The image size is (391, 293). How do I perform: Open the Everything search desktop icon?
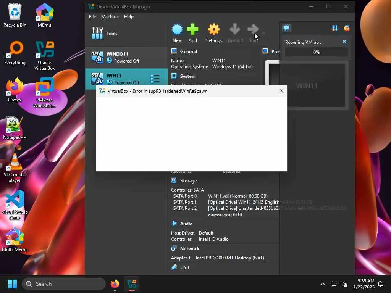click(x=15, y=53)
